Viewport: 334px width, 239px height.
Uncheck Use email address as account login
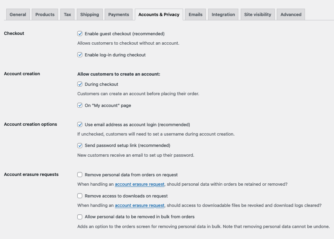[x=80, y=124]
